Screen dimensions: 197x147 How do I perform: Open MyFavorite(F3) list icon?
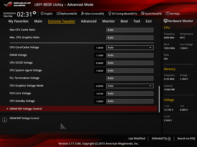click(x=58, y=13)
